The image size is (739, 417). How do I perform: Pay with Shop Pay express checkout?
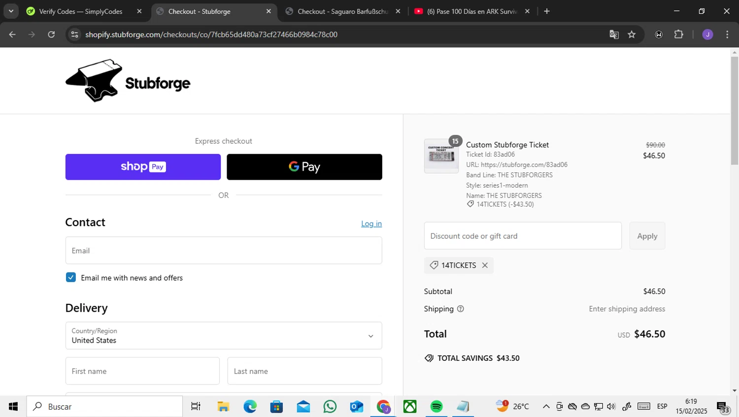click(143, 167)
